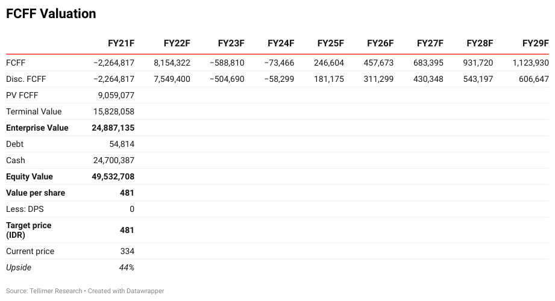Select the FY21F column header
Viewport: 555px width, 301px height.
pos(121,43)
